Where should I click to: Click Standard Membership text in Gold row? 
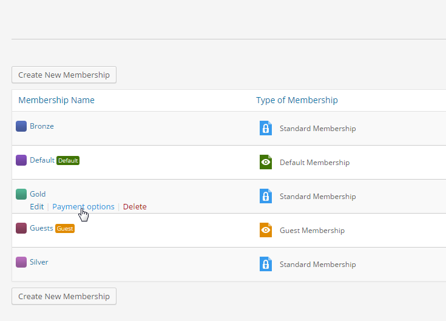(318, 197)
